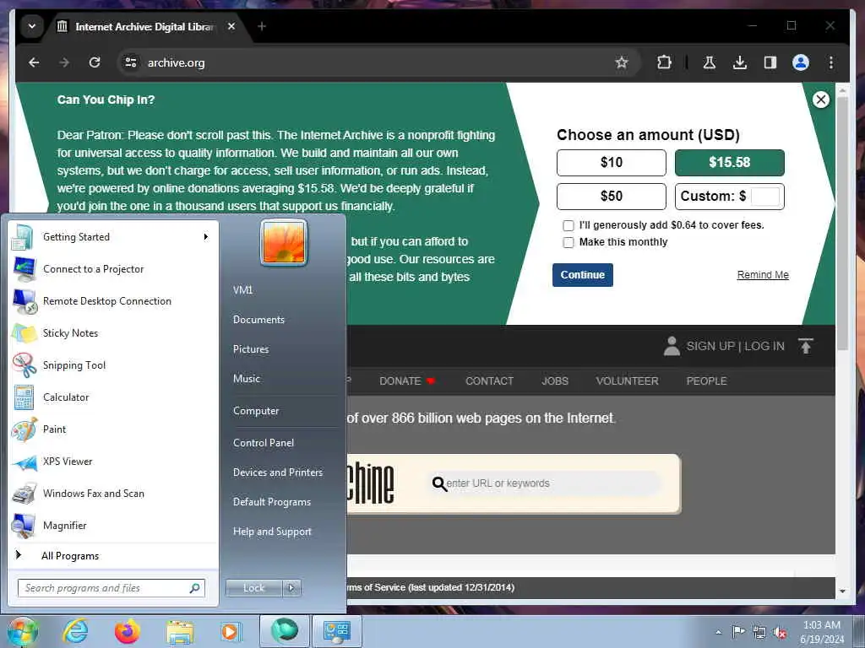Viewport: 865px width, 648px height.
Task: Open Chrome Labs flask icon
Action: (710, 62)
